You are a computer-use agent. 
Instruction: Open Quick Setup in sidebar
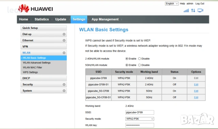tap(44, 28)
